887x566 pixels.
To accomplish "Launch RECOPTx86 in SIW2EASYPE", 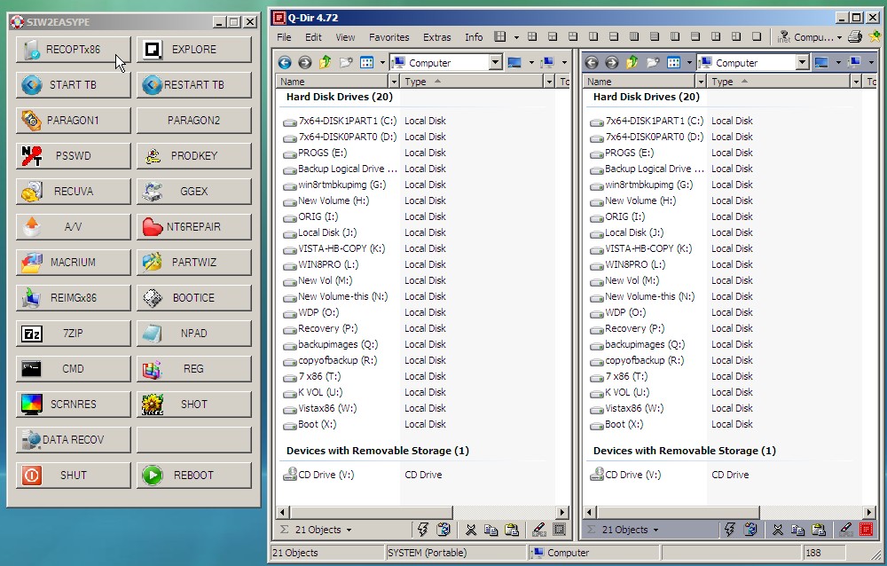I will [73, 50].
